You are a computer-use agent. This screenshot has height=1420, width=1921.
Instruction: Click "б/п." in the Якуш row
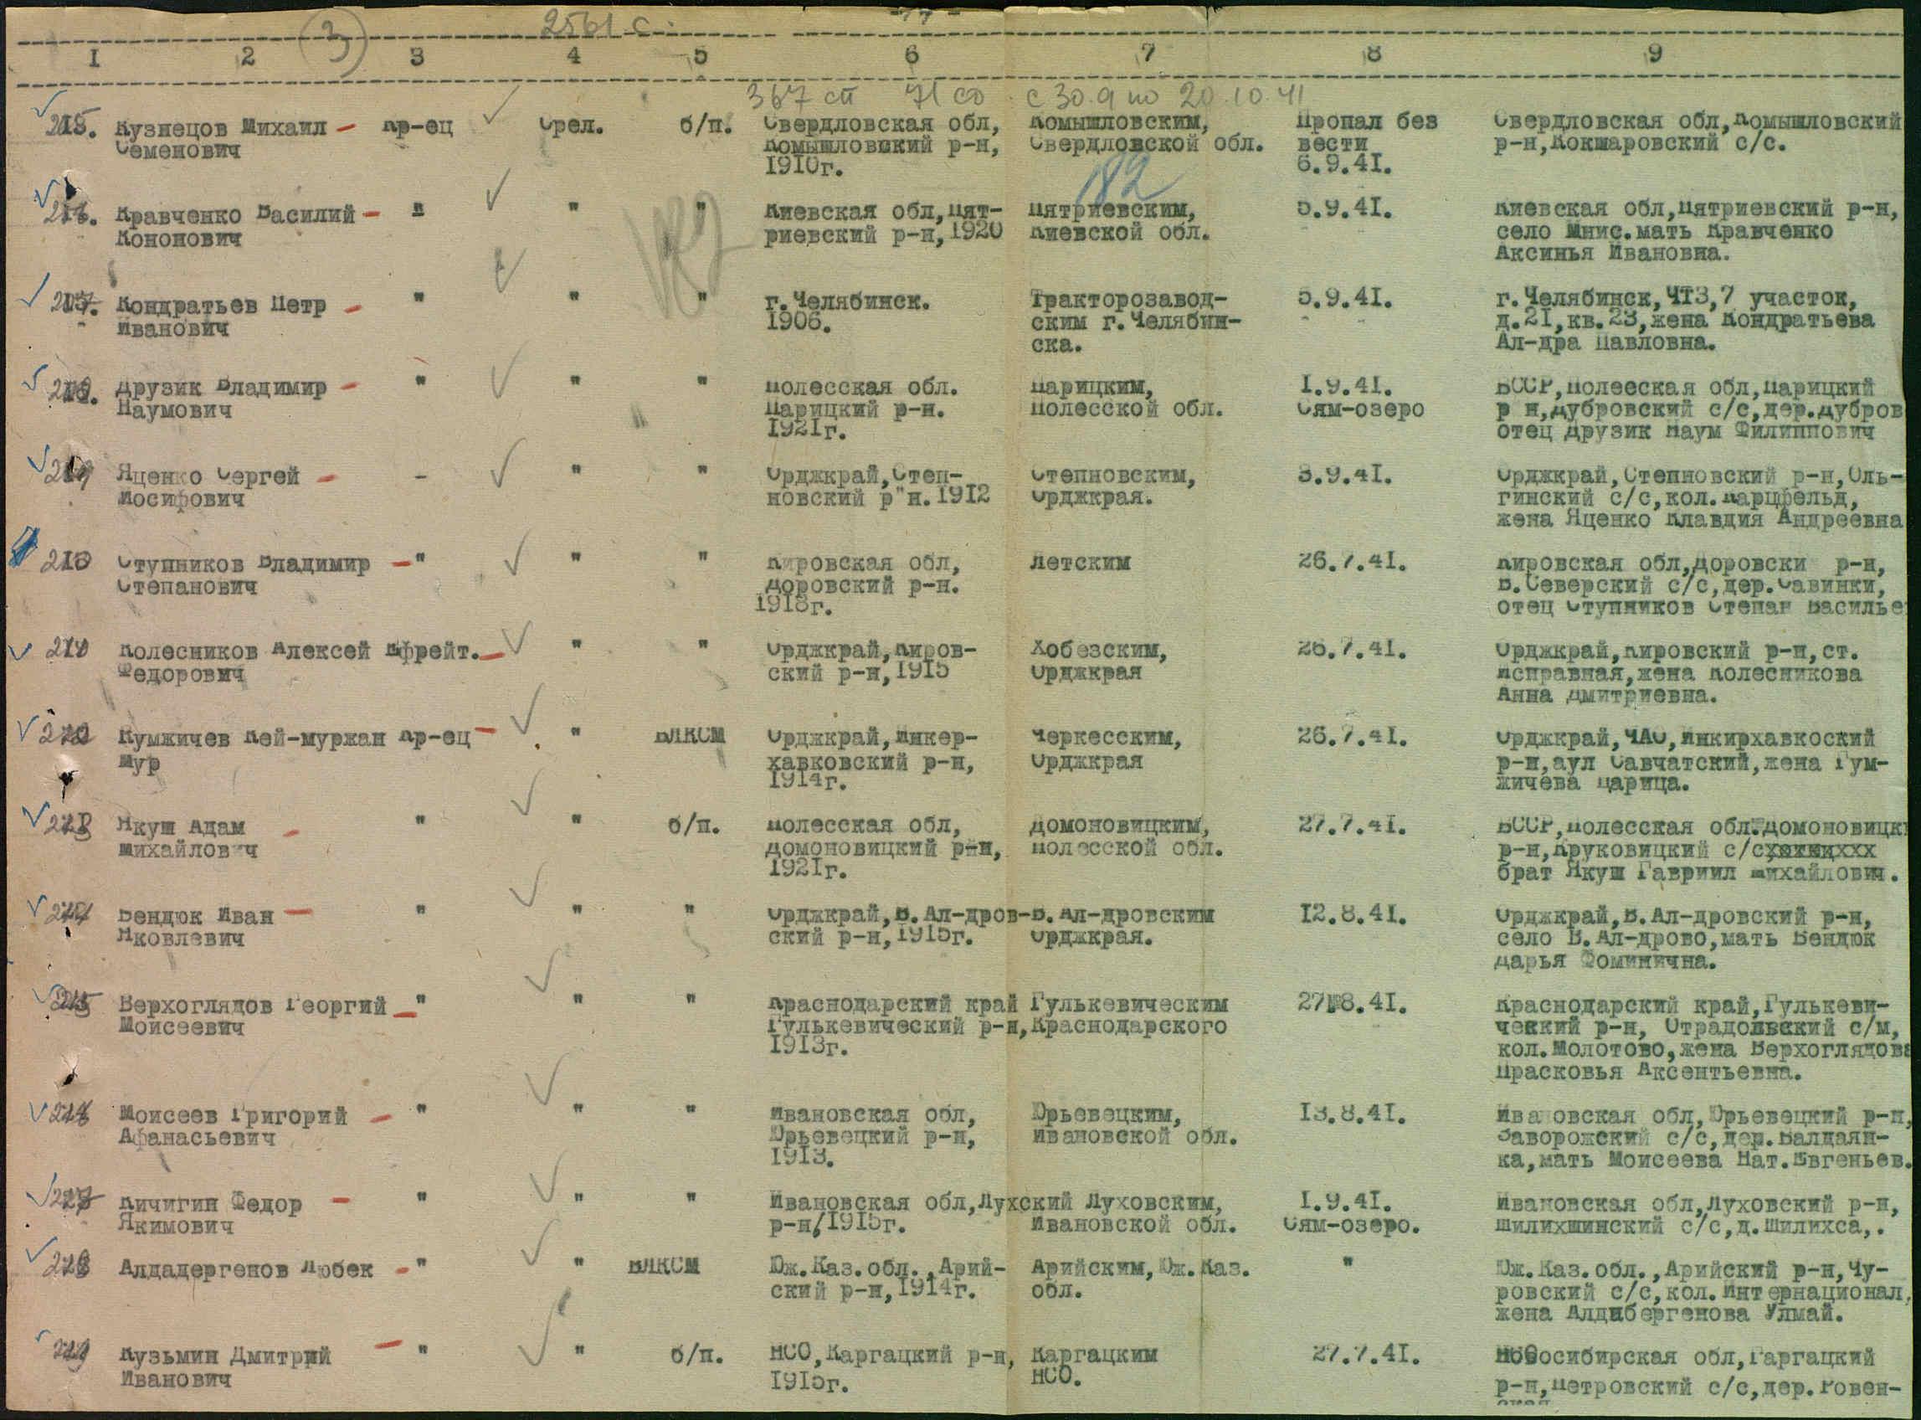tap(693, 826)
